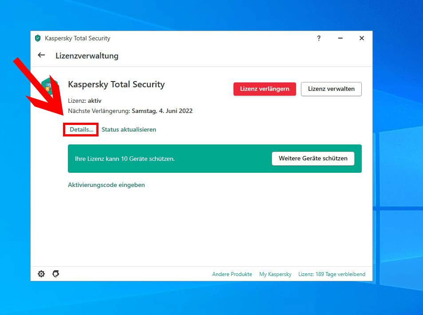This screenshot has height=315, width=423.
Task: Click the Lizenz verwalten button
Action: [x=331, y=89]
